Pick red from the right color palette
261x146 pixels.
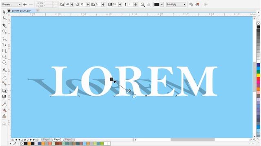258,79
